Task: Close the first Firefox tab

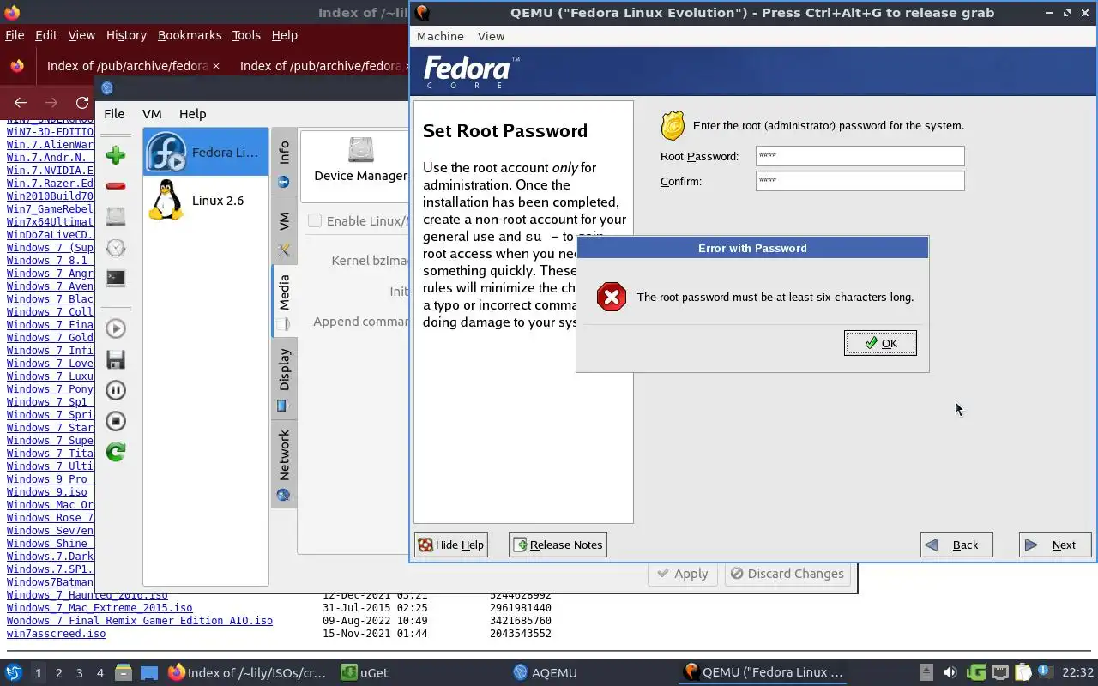Action: (x=216, y=66)
